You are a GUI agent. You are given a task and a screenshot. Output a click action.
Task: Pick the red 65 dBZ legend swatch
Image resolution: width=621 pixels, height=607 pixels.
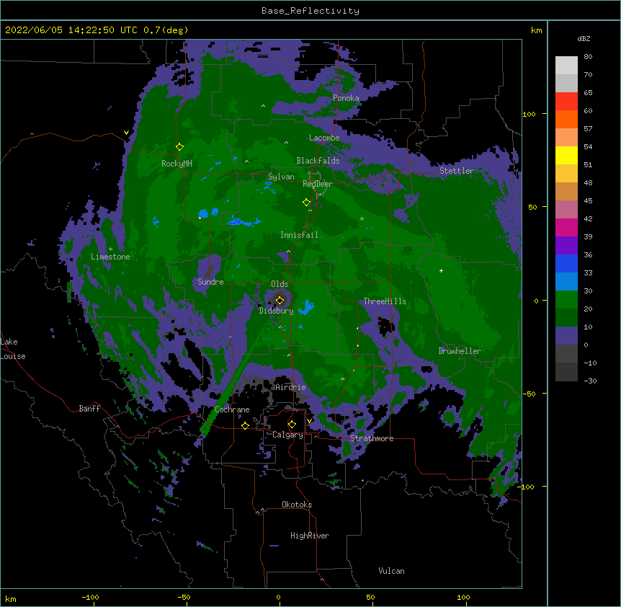click(x=566, y=102)
